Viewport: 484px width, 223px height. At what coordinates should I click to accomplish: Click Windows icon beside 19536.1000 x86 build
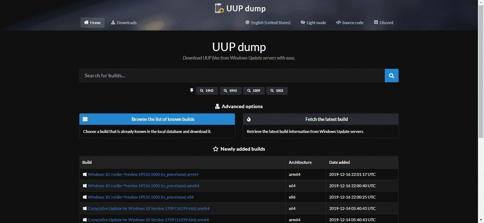(x=85, y=197)
